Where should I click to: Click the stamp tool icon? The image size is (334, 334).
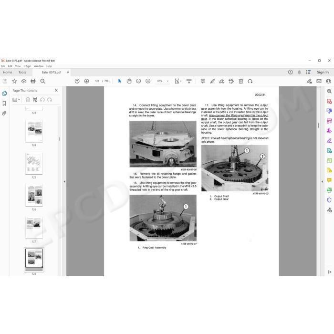point(231,81)
